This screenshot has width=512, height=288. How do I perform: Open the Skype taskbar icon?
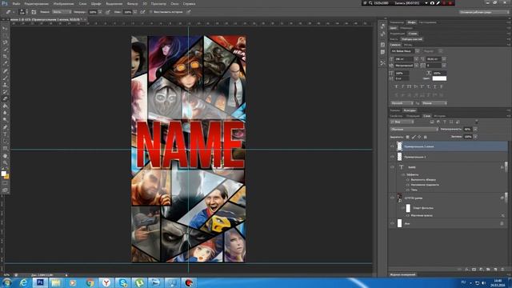pos(122,282)
